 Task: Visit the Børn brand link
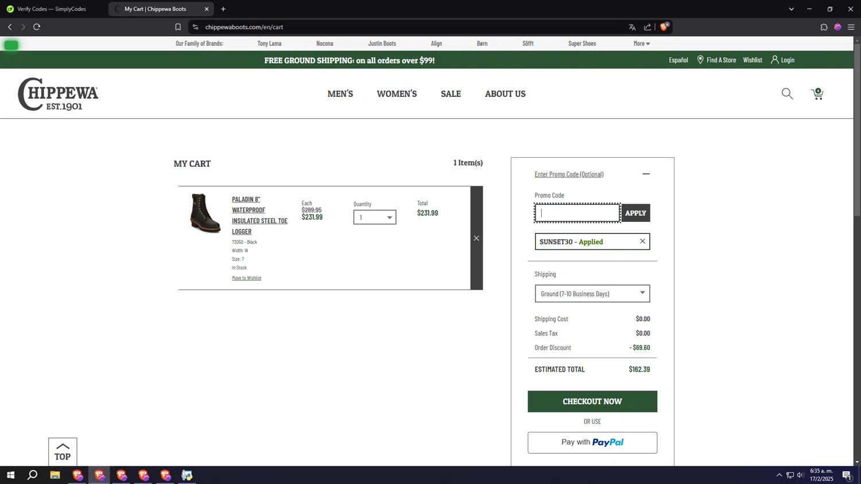pos(482,44)
